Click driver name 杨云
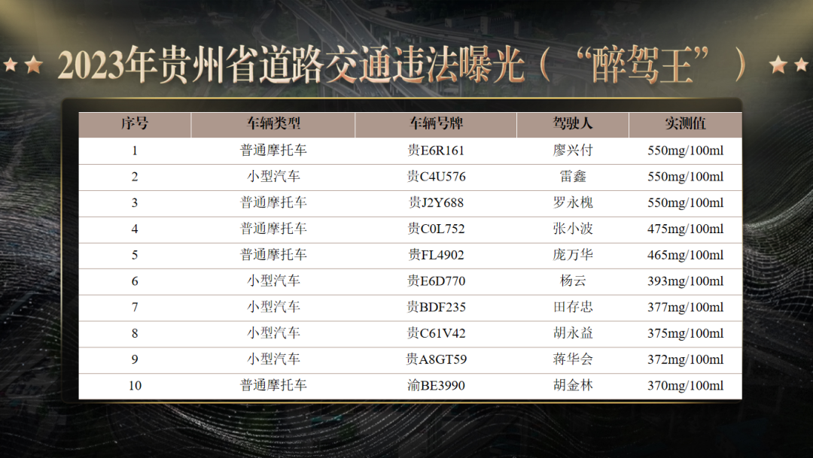This screenshot has height=458, width=813. pos(573,281)
